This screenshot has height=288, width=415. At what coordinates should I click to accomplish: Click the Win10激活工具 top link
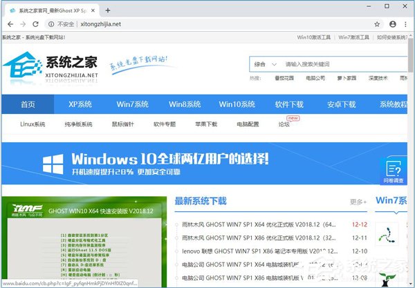(x=313, y=37)
